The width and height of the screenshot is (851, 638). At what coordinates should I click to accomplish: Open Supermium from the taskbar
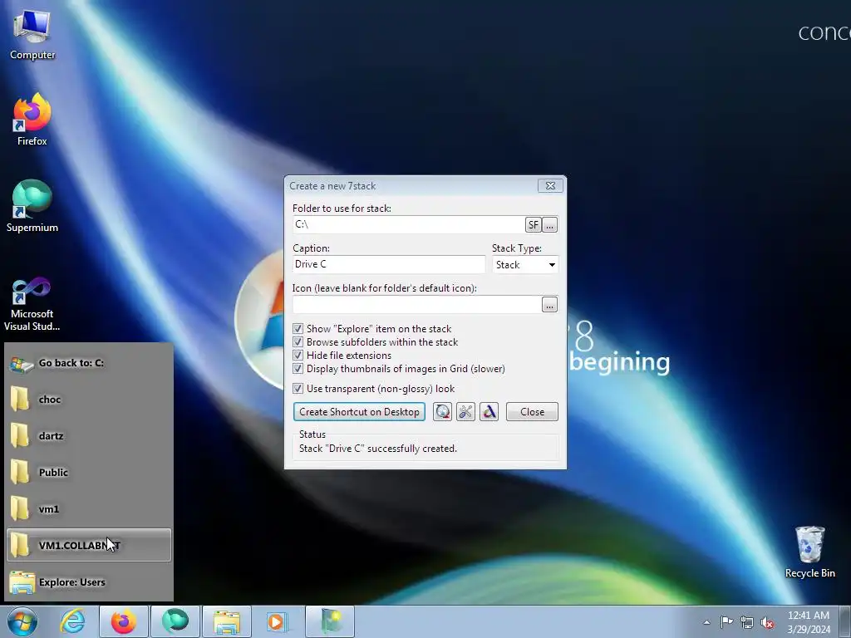coord(175,621)
